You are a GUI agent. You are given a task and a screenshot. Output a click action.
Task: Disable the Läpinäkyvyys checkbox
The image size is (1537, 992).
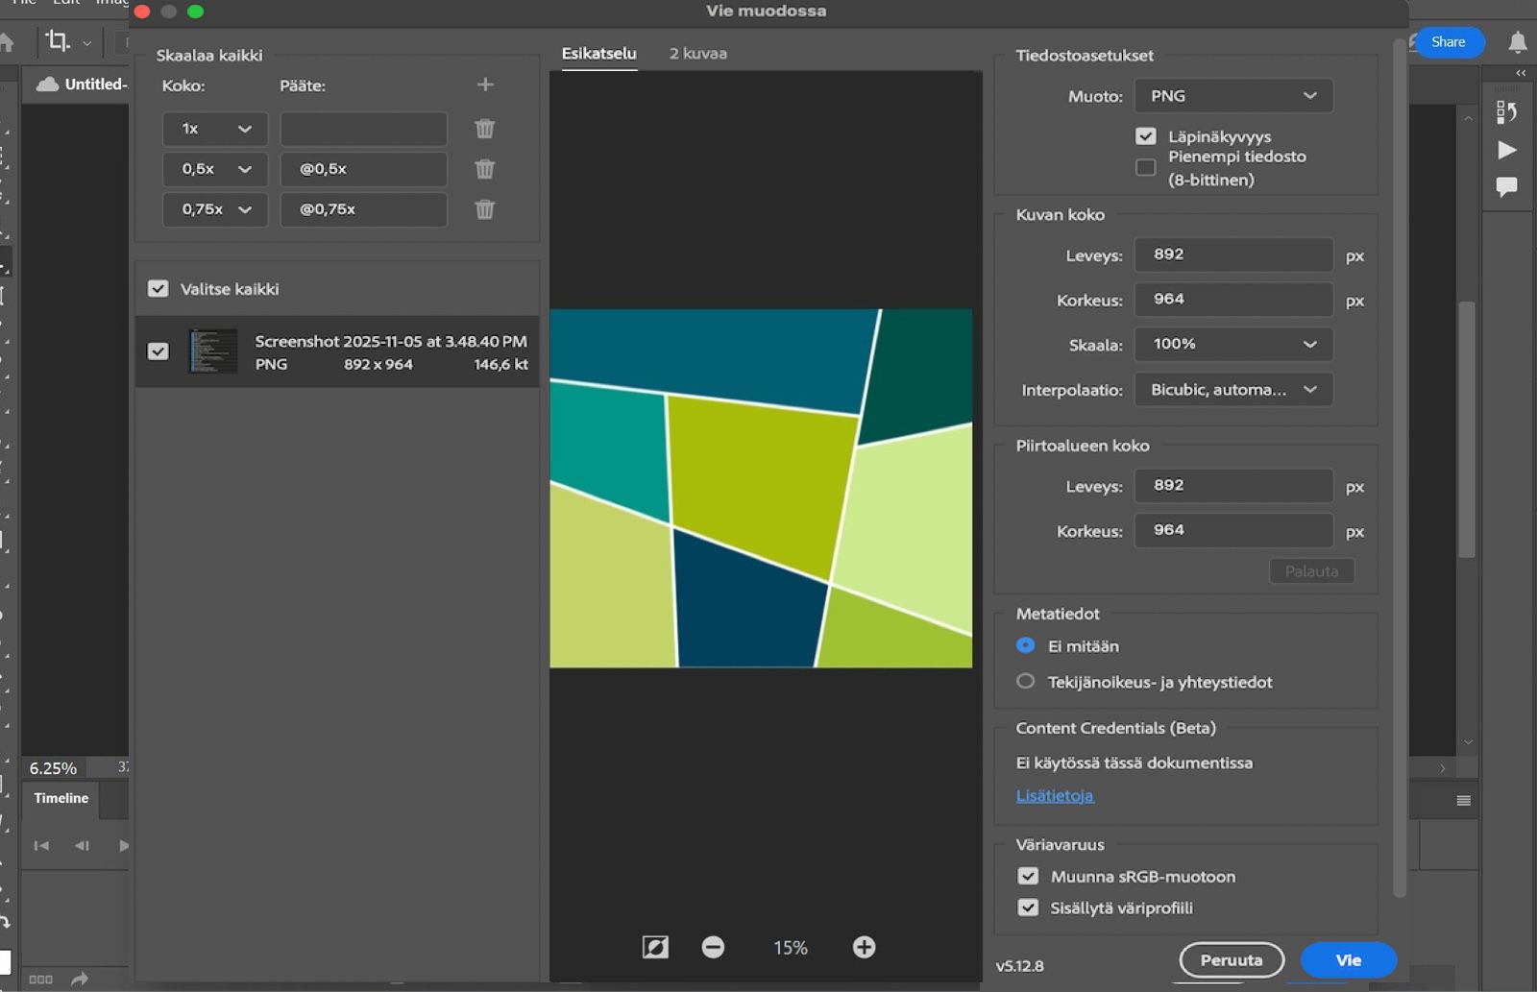1145,136
